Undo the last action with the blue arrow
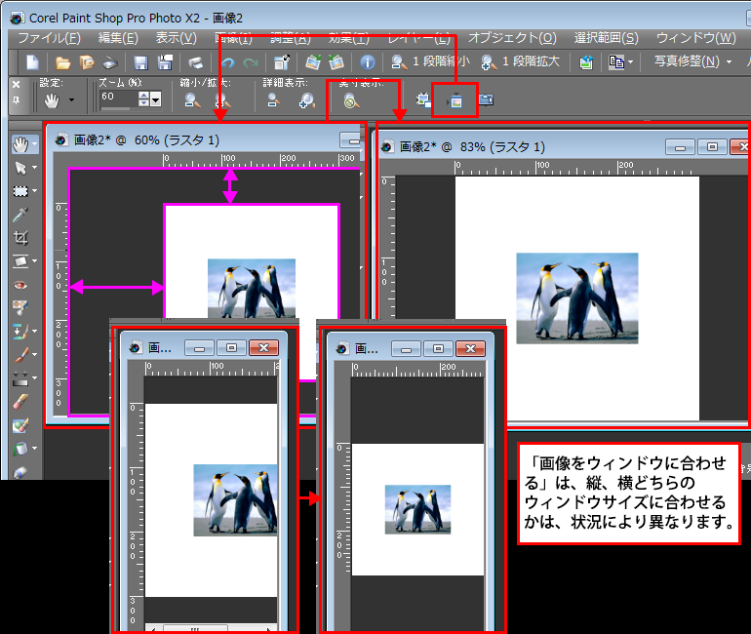751x634 pixels. (227, 62)
